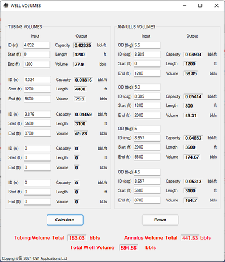The height and width of the screenshot is (262, 225).
Task: Select annulus Volume output 43.31
Action: tap(191, 116)
